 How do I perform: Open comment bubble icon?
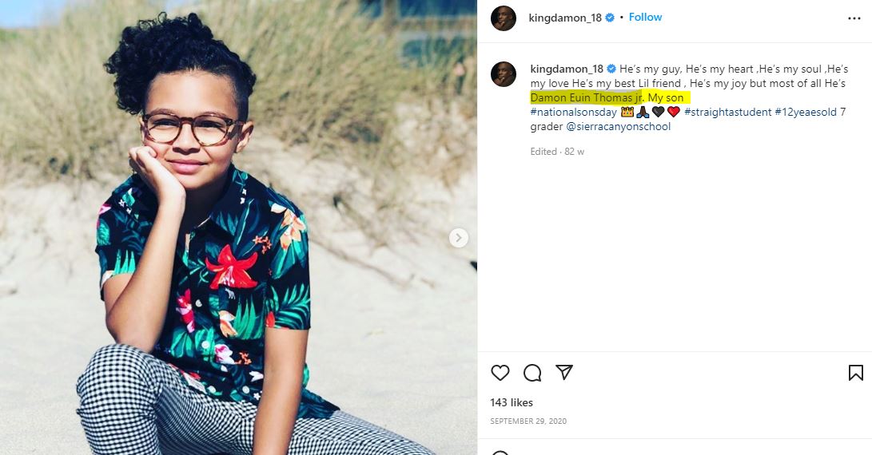click(x=532, y=372)
